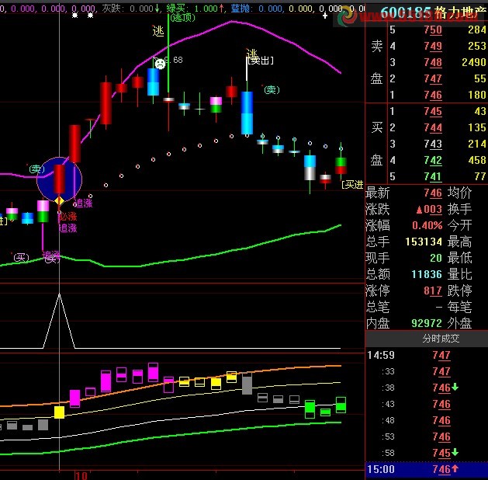Click sell level 5 price 750

[x=433, y=30]
